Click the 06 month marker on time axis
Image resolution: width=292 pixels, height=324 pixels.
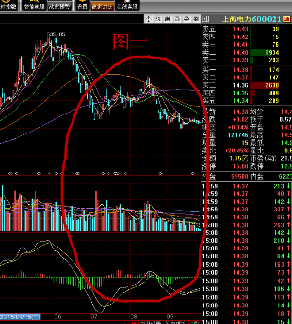coord(58,317)
